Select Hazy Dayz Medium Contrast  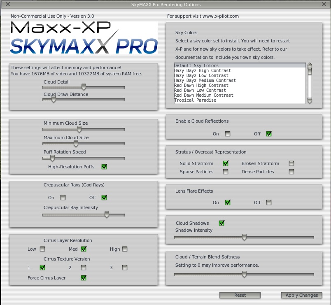(x=240, y=80)
